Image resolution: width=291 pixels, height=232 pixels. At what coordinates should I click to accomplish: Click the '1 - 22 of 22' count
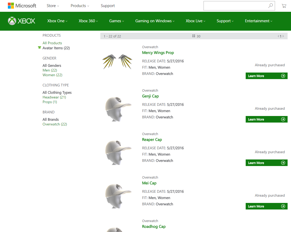coord(112,36)
